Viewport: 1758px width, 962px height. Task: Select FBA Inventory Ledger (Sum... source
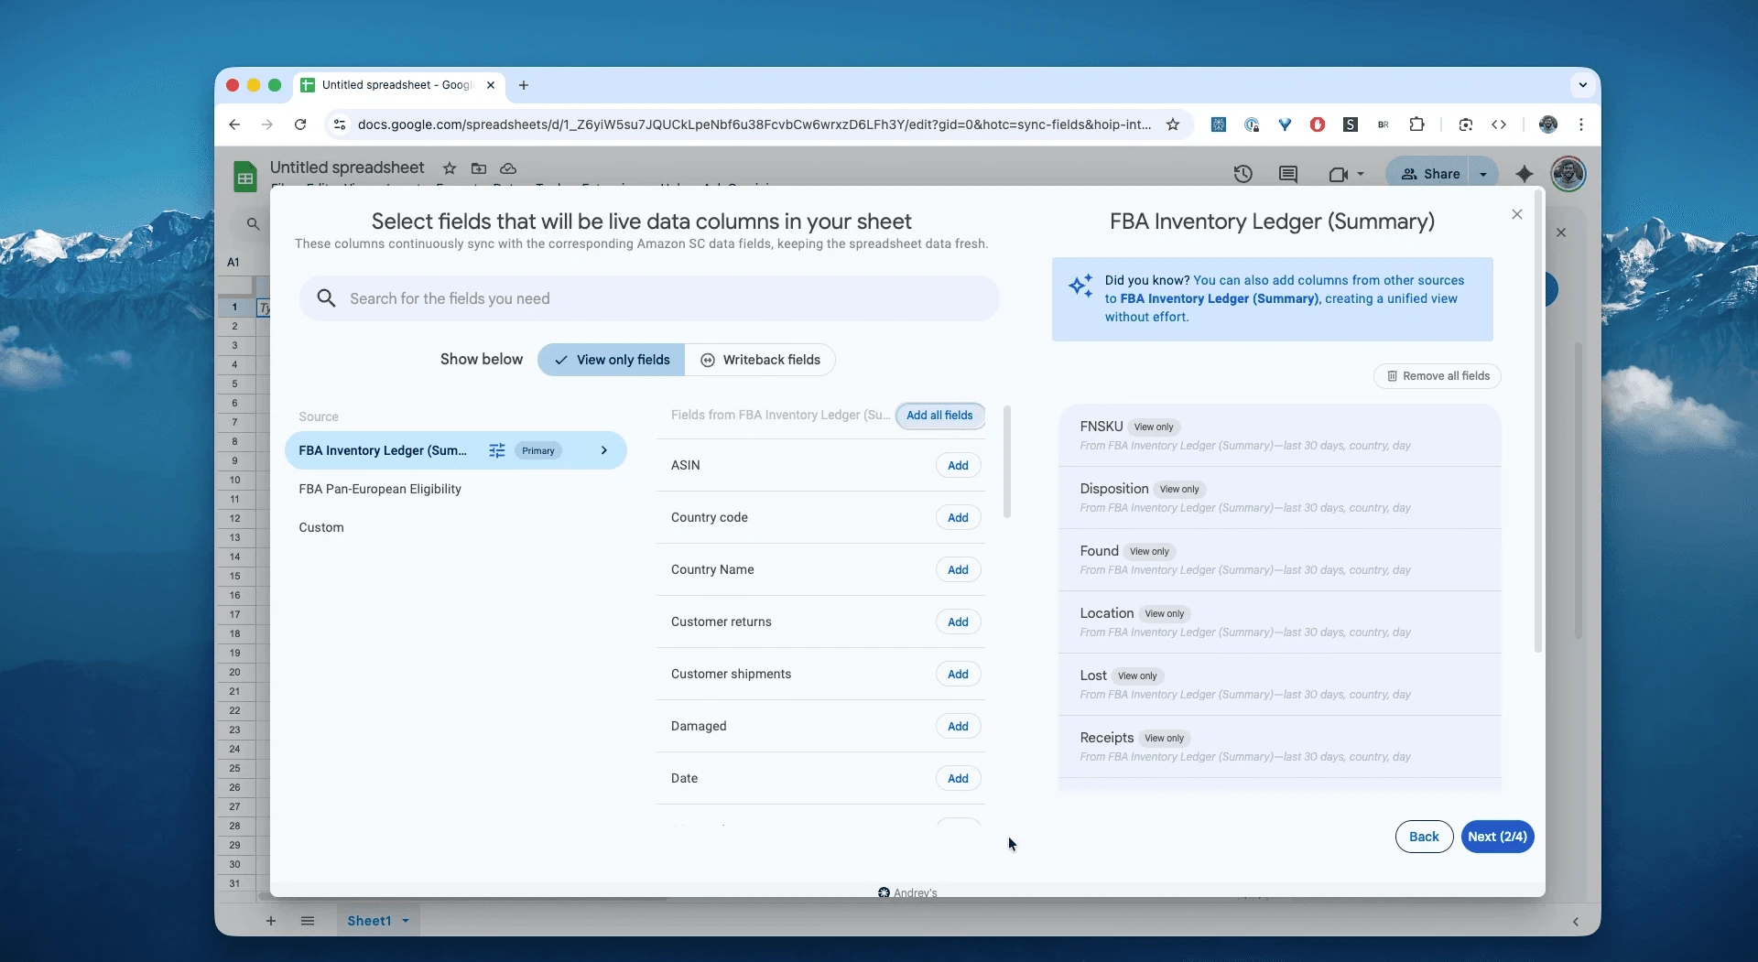(x=456, y=450)
